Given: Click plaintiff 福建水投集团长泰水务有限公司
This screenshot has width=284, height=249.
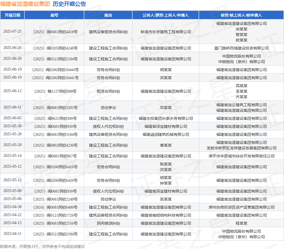Looking at the screenshot, I should 166,118.
